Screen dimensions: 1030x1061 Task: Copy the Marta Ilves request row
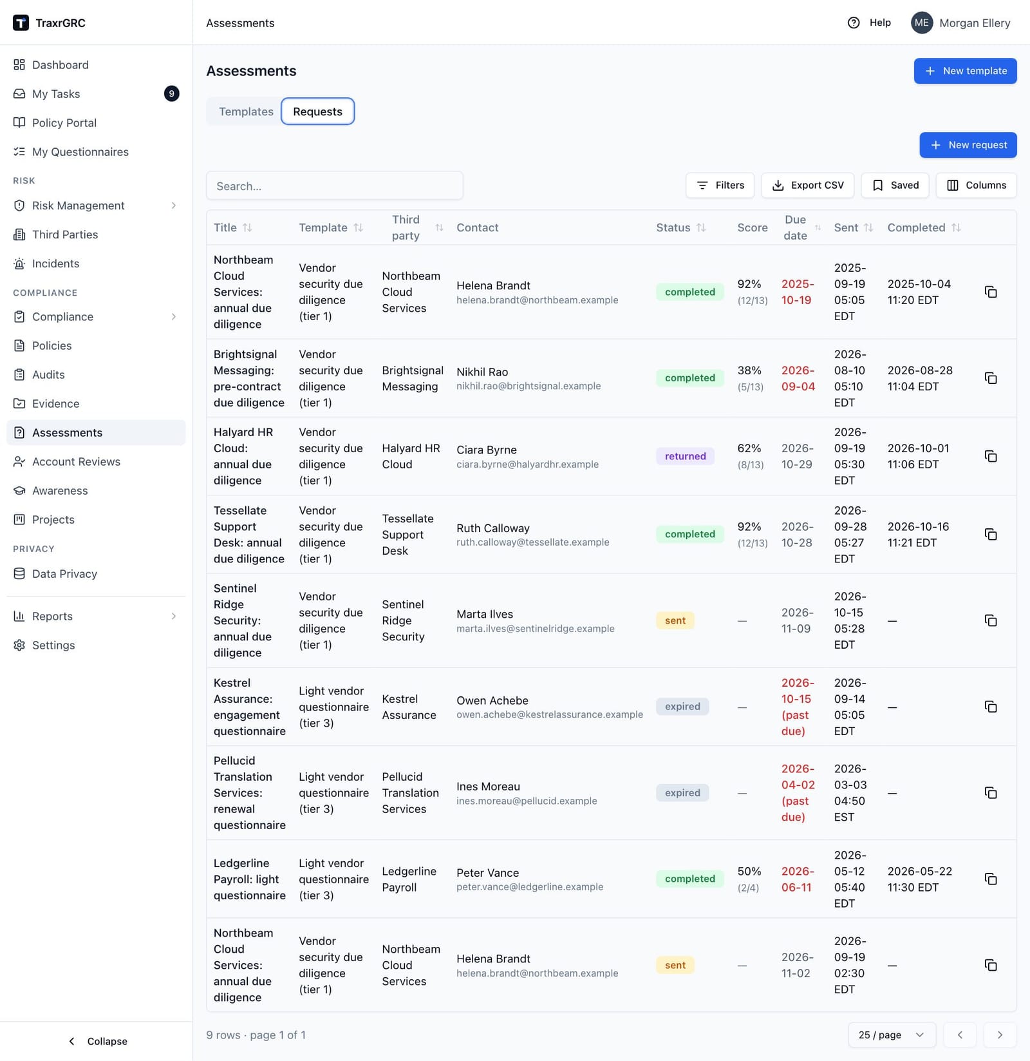point(991,620)
